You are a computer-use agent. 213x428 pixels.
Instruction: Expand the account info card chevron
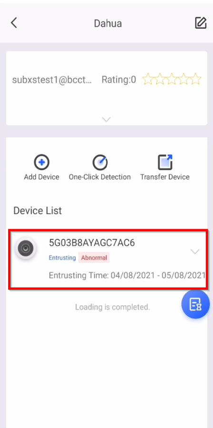[x=106, y=119]
